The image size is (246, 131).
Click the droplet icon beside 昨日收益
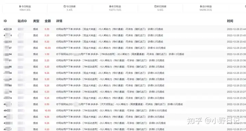tap(110, 6)
